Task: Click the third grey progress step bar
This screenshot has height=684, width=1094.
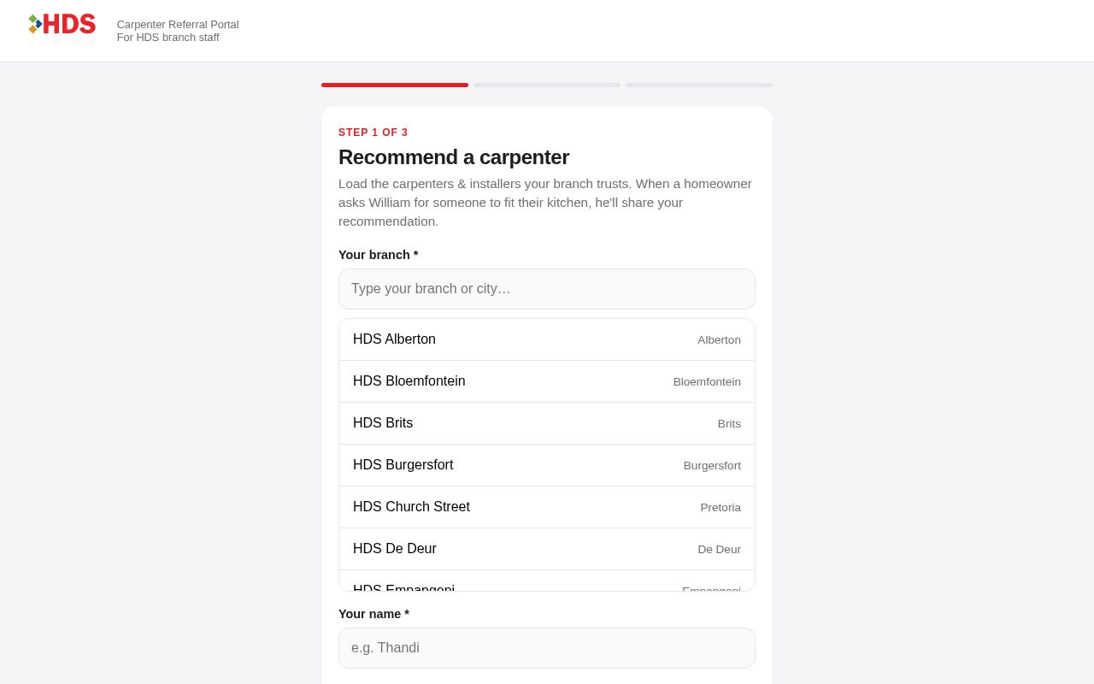Action: tap(699, 85)
